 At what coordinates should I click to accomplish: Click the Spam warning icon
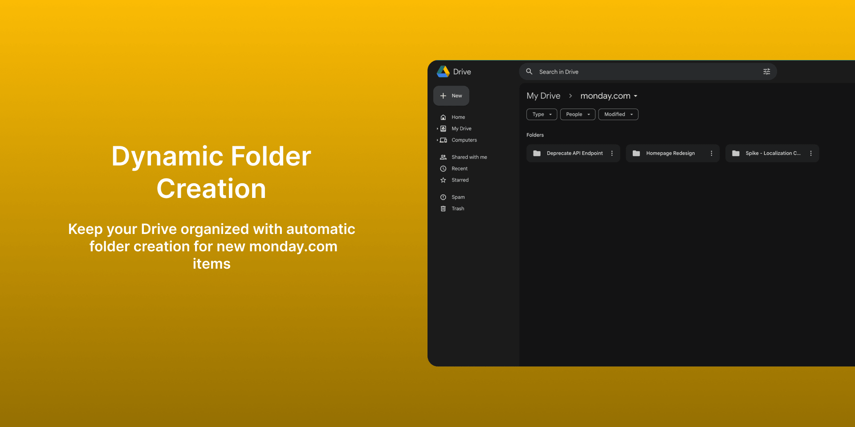[x=443, y=197]
